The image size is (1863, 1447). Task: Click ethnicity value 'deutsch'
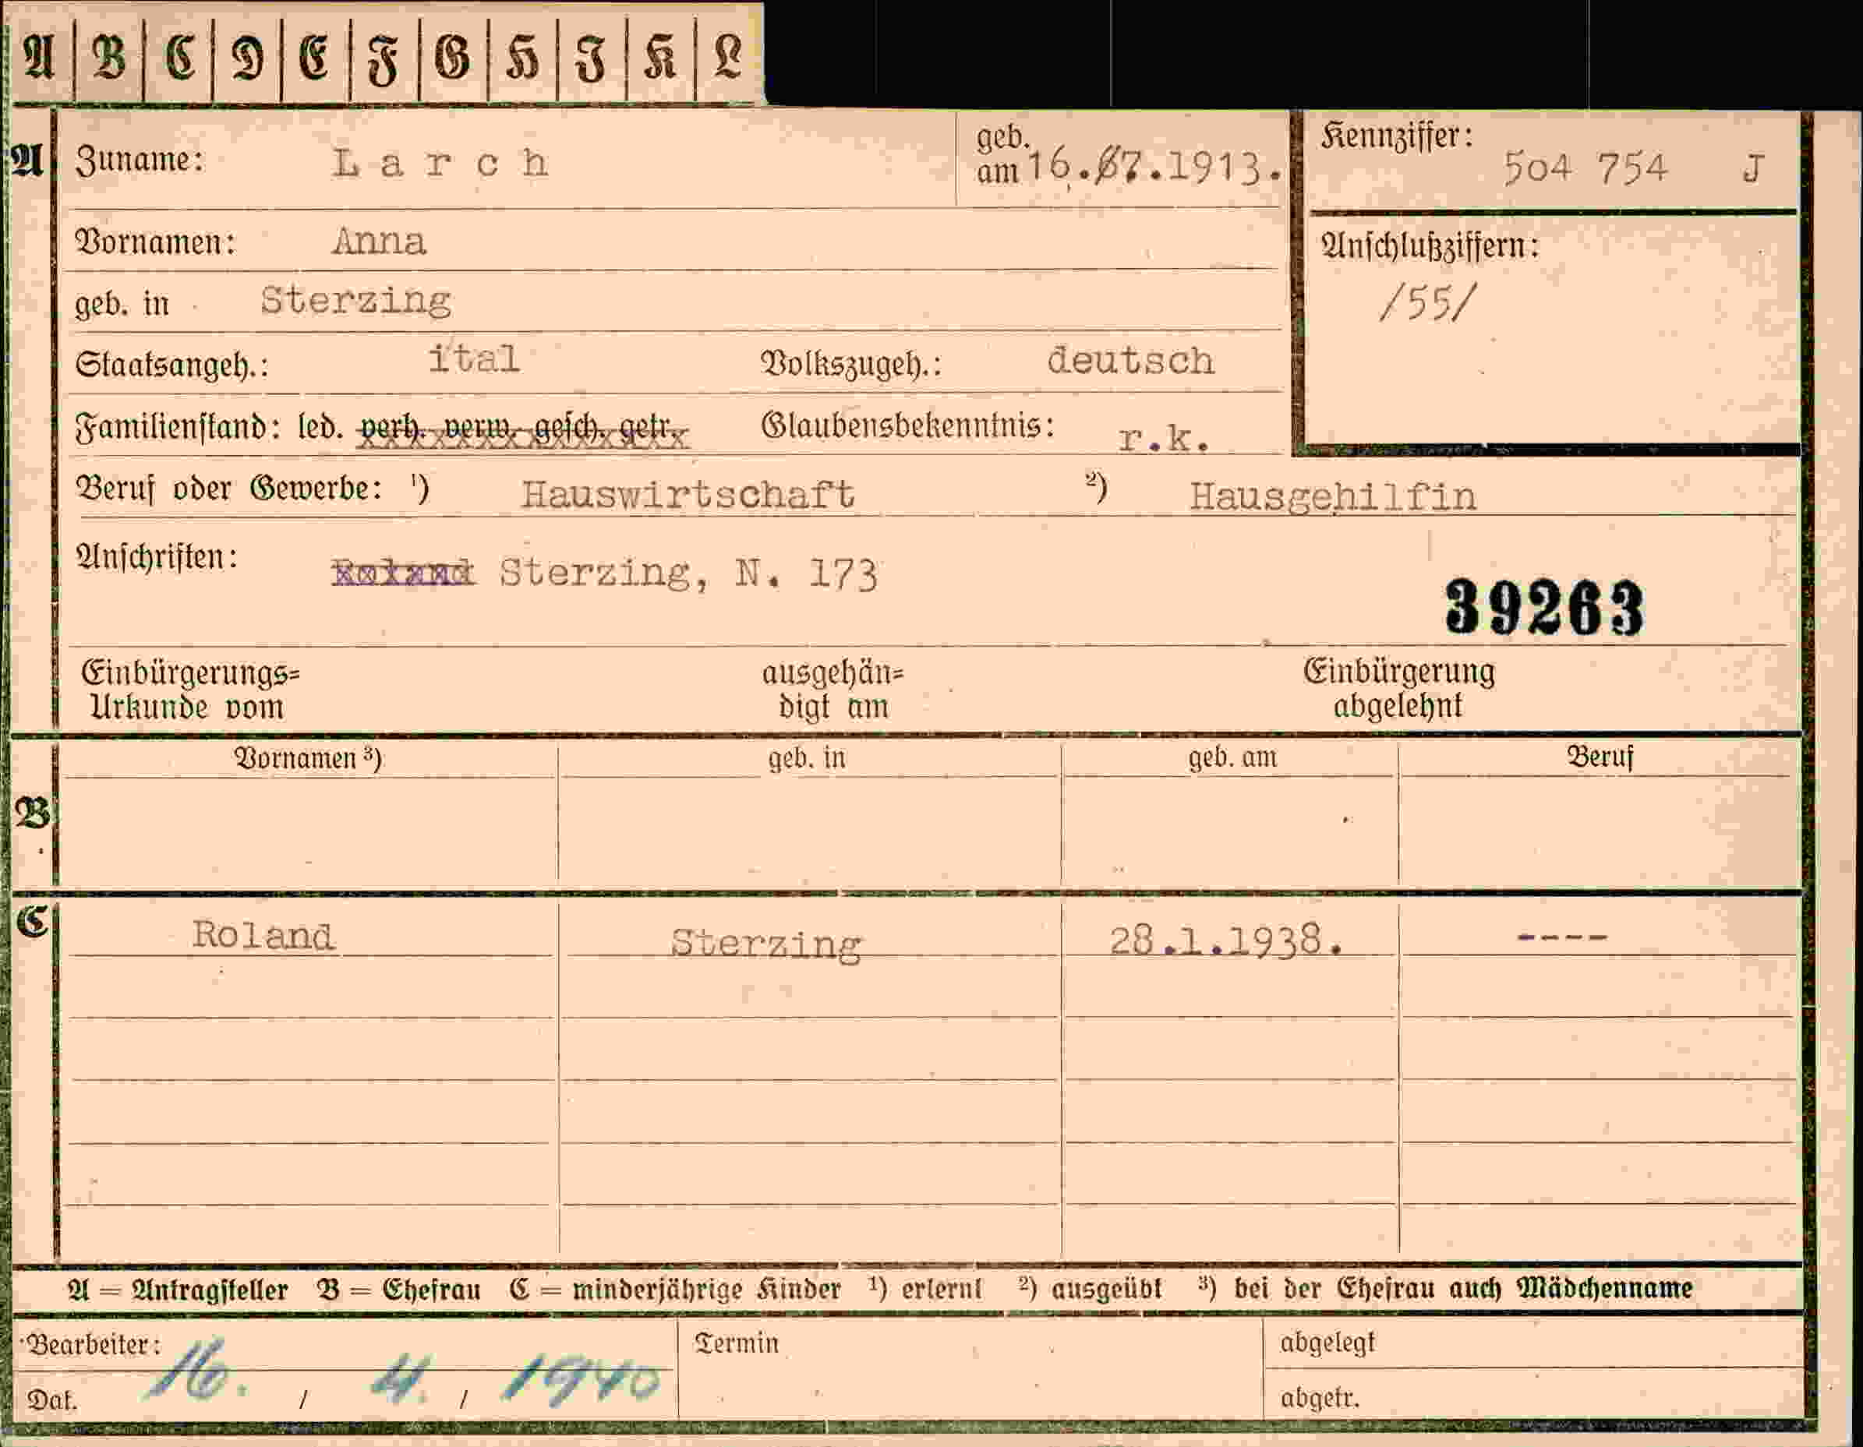click(1130, 361)
